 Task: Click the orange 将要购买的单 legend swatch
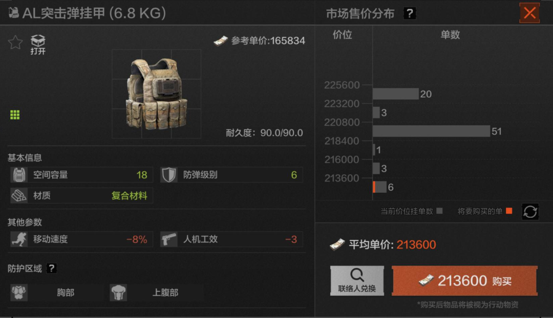point(509,211)
